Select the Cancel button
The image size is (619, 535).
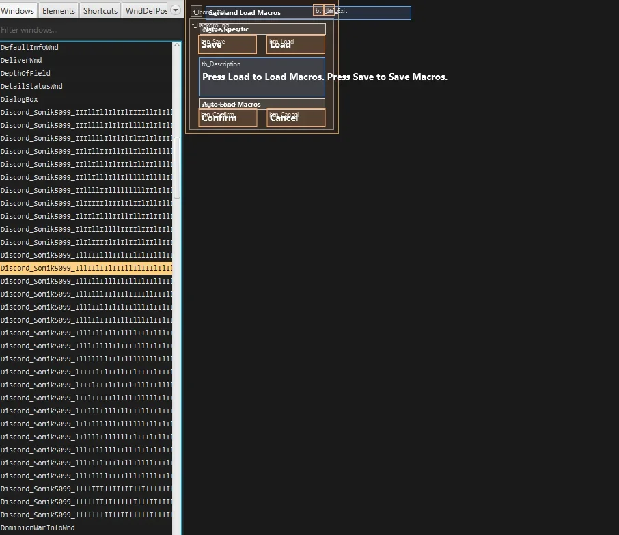(296, 118)
